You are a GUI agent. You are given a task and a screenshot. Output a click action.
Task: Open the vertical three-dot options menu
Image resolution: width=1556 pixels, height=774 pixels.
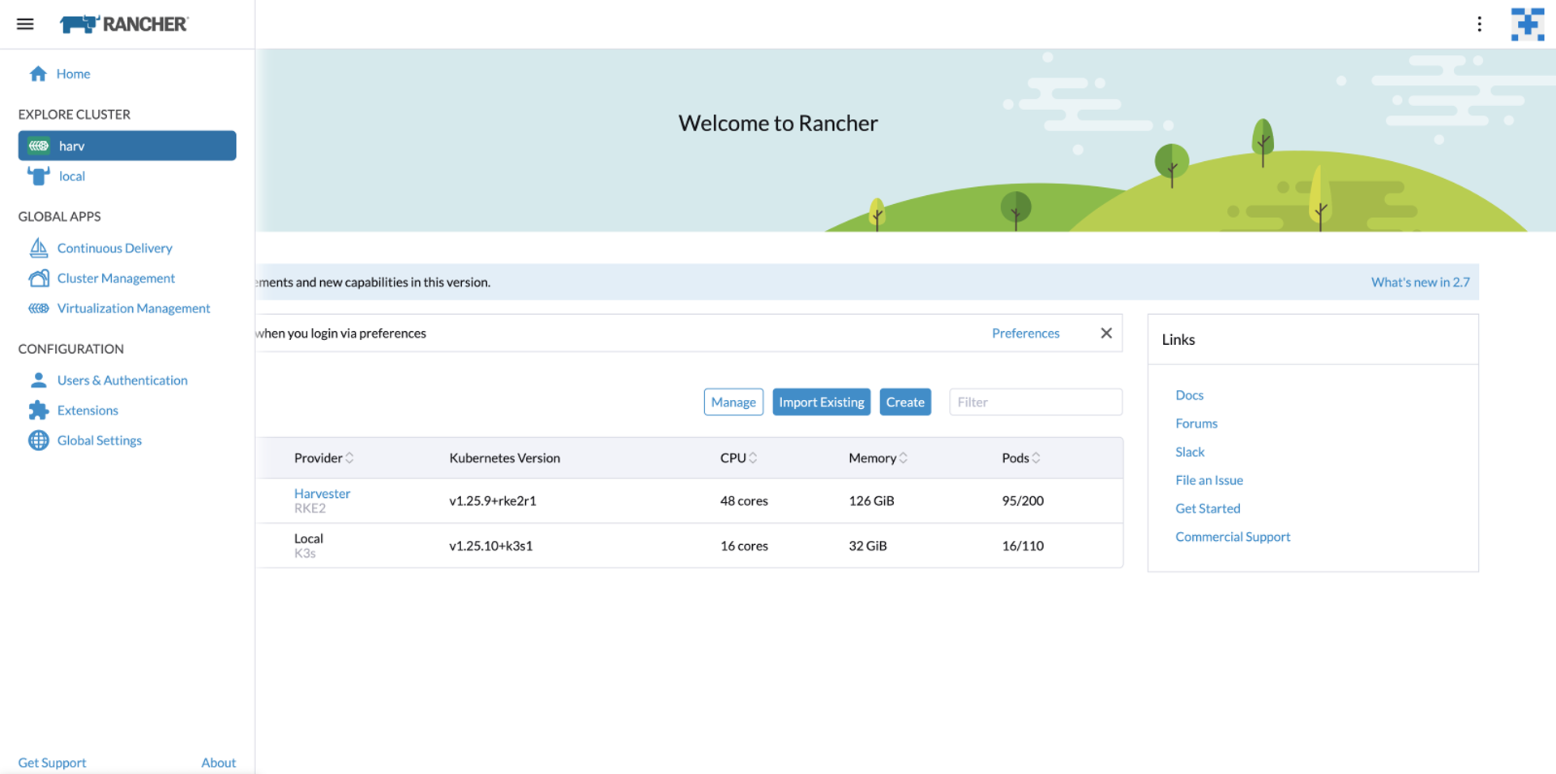(x=1479, y=24)
